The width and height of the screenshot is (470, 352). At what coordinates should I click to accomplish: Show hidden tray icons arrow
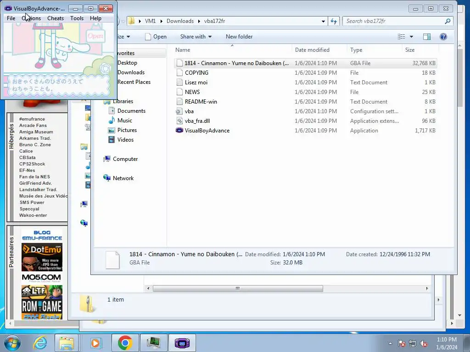390,343
